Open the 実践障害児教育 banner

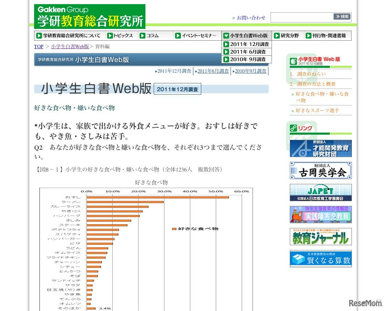pos(320,215)
